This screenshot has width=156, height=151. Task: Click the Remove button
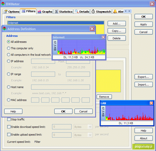104,97
